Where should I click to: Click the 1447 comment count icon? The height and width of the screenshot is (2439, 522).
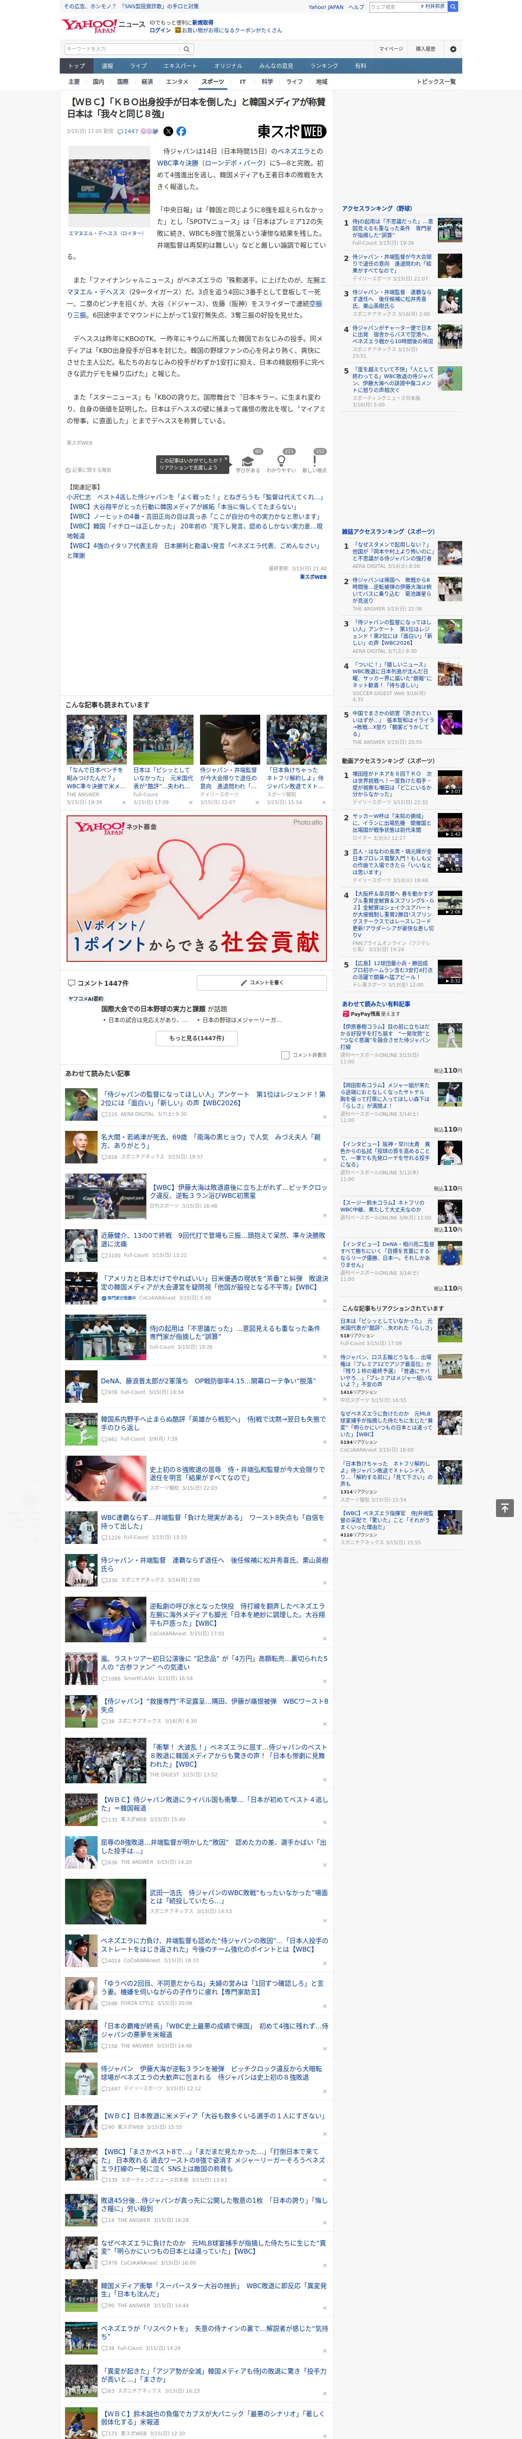click(x=128, y=132)
